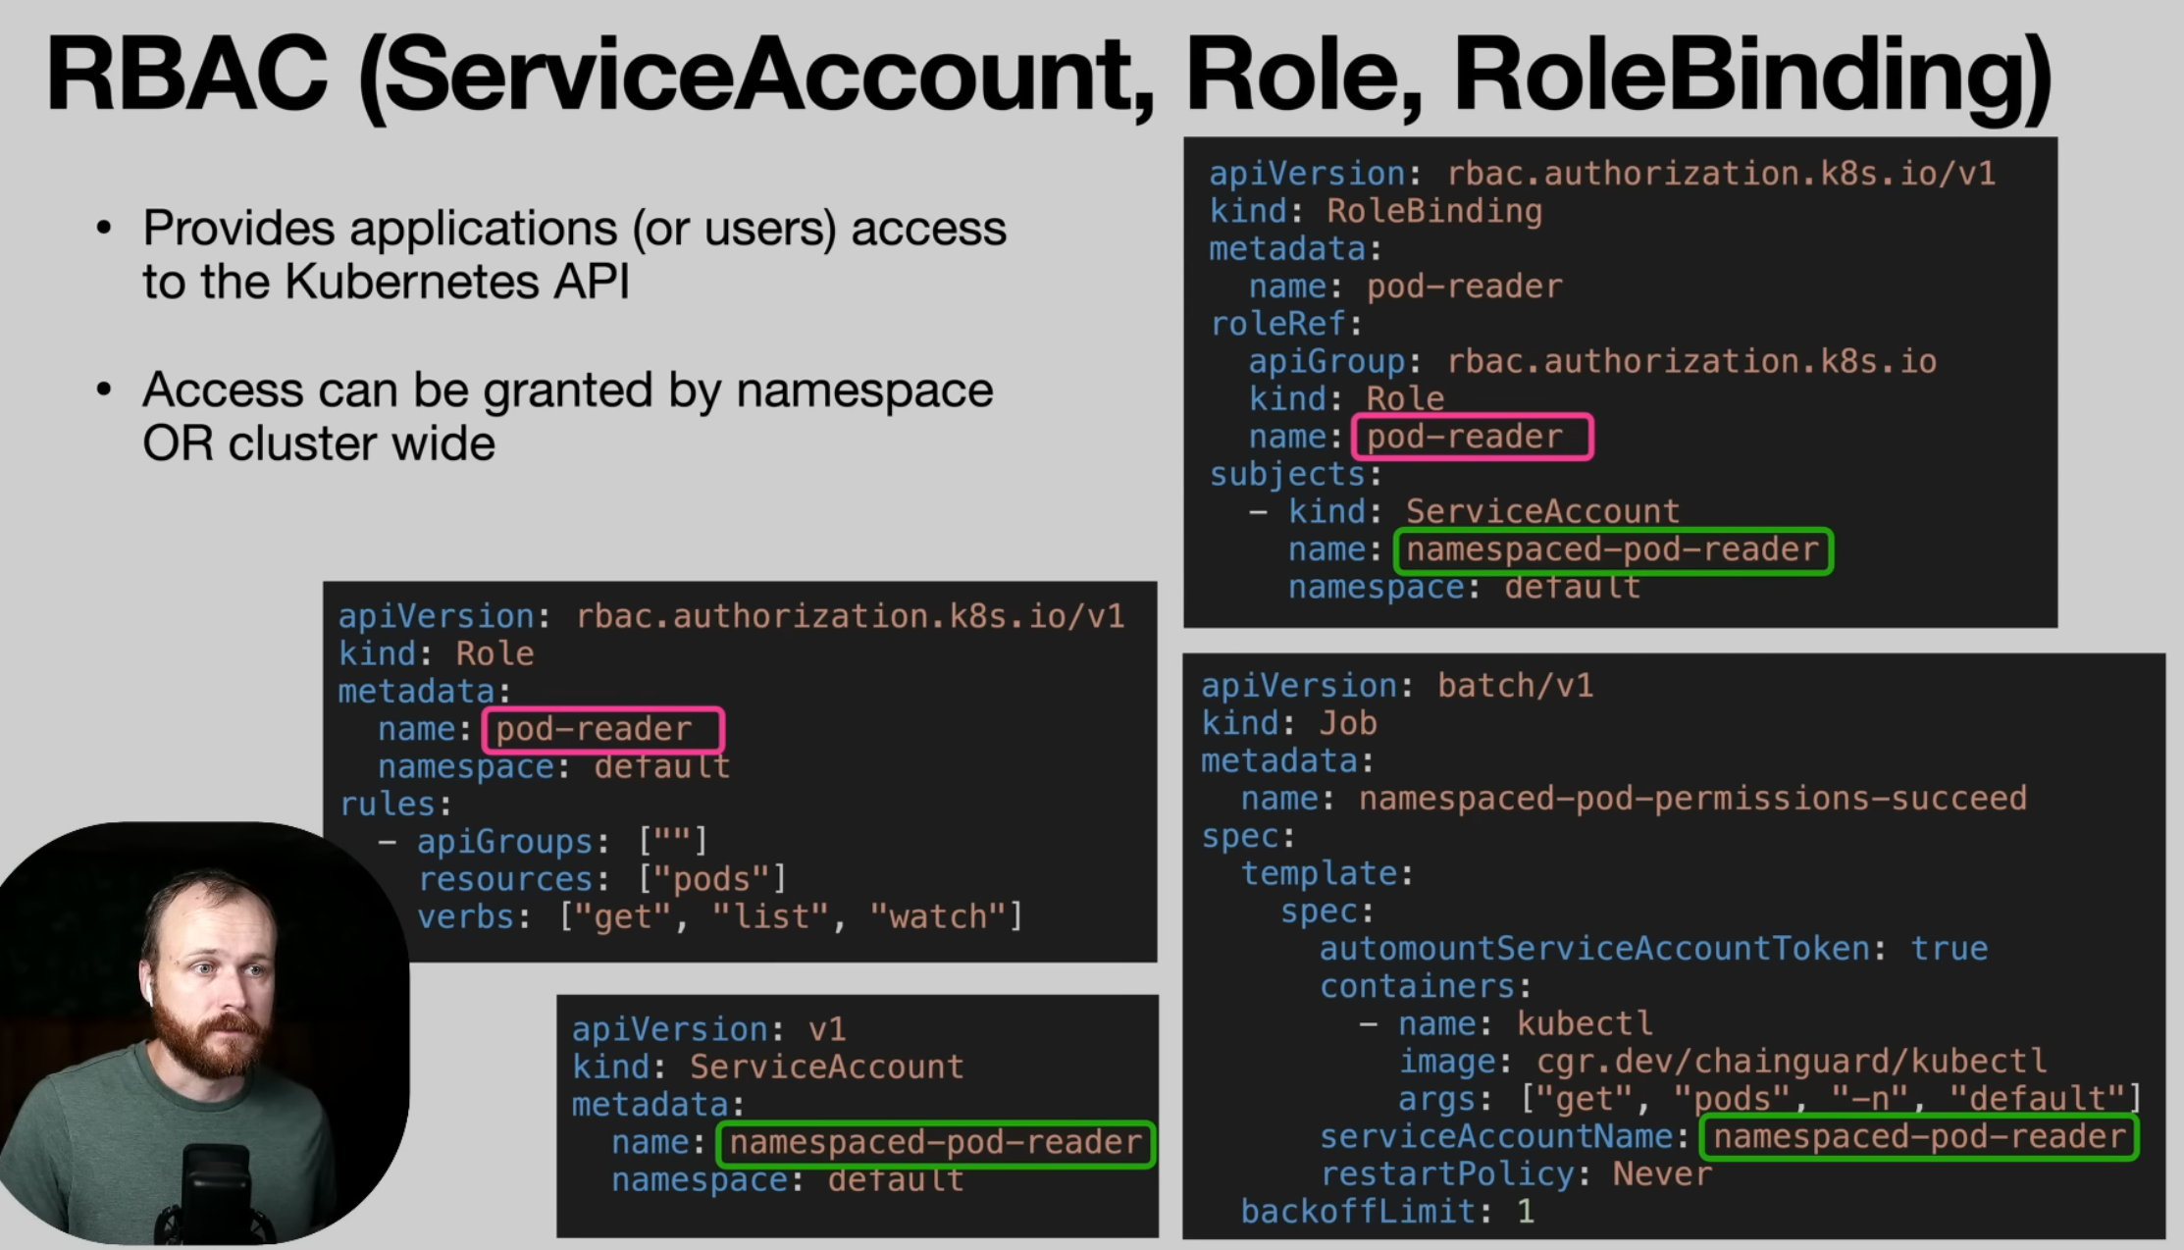Click the presenter webcam thumbnail
Viewport: 2184px width, 1250px height.
pyautogui.click(x=204, y=1034)
